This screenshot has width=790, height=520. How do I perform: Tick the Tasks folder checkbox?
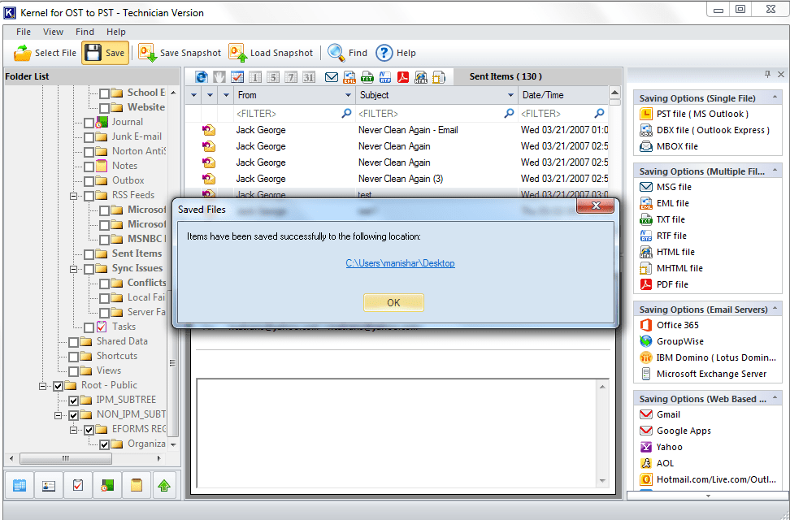(89, 327)
